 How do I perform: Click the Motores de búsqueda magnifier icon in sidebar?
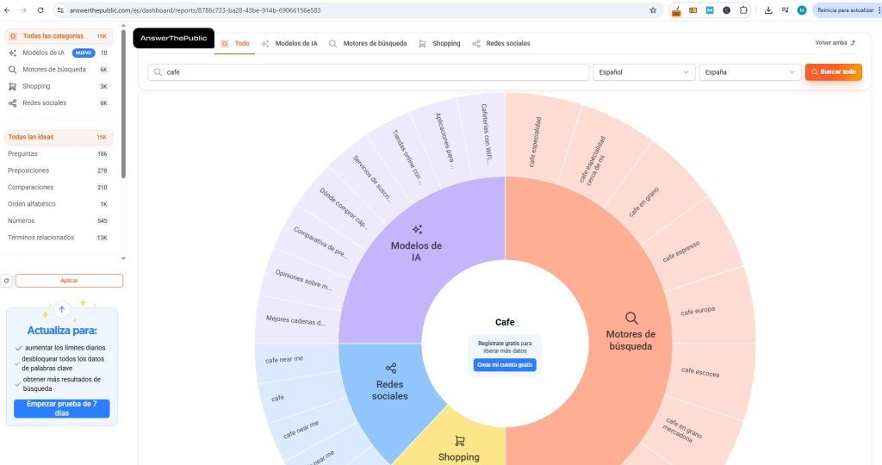click(x=12, y=70)
